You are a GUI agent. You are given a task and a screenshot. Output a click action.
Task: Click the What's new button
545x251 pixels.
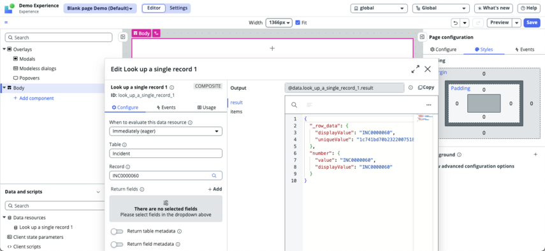coord(493,8)
